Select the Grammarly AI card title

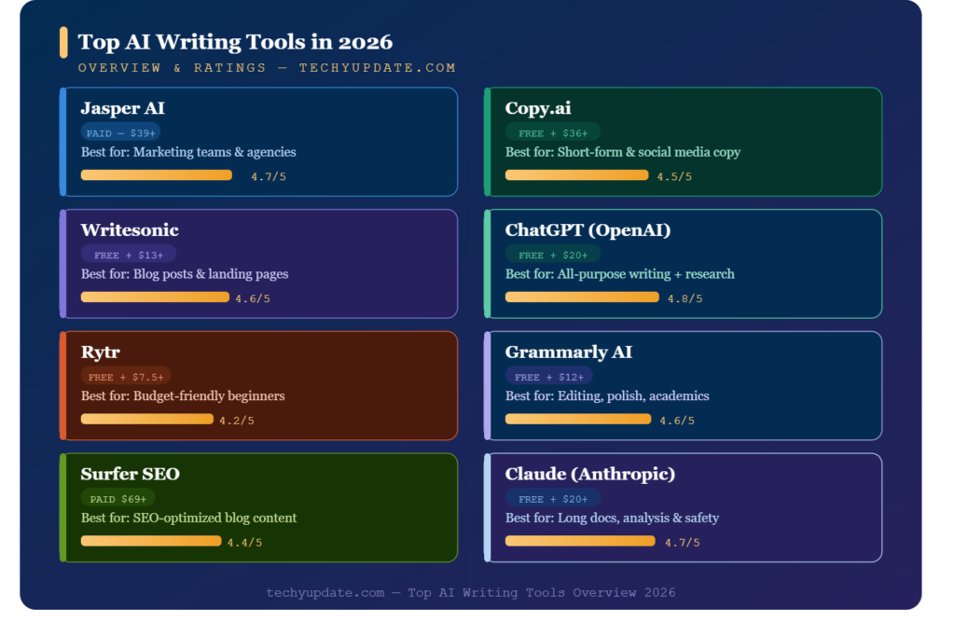tap(568, 352)
